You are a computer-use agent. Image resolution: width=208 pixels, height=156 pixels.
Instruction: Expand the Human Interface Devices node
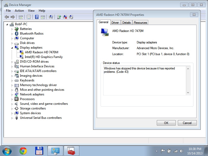pos(12,67)
